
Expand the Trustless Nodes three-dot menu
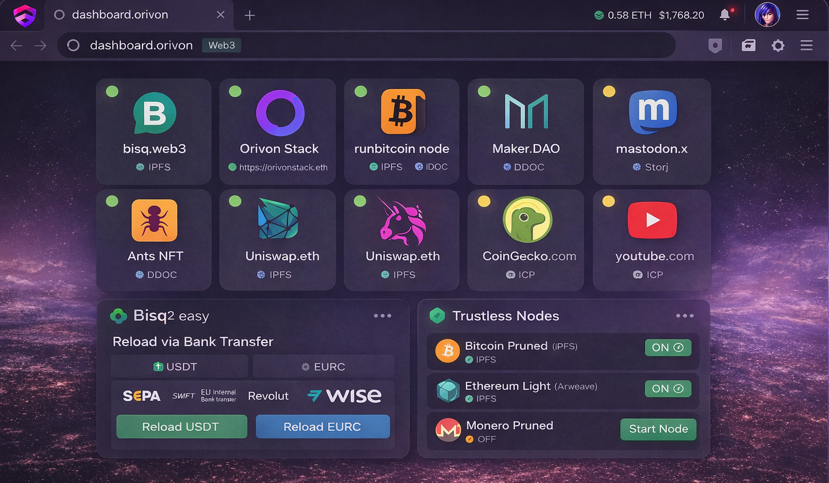pyautogui.click(x=685, y=316)
